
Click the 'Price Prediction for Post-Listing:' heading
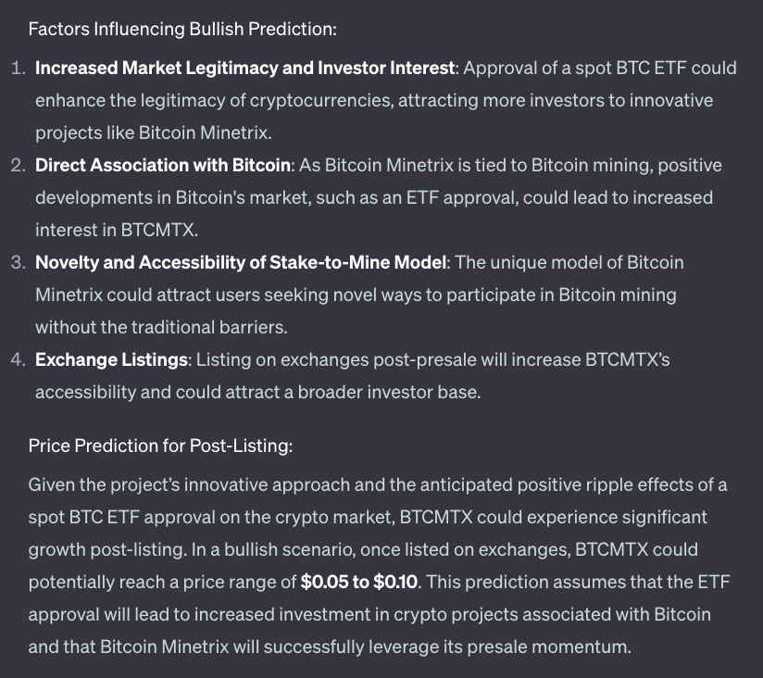(160, 446)
